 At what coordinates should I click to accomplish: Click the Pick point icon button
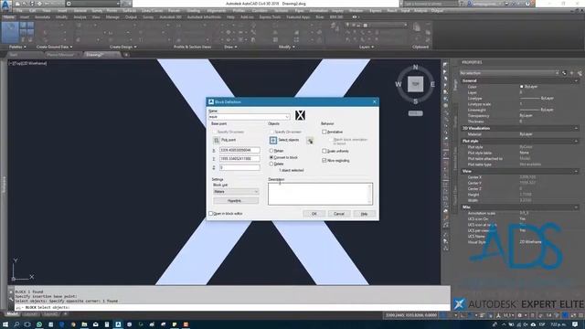click(x=216, y=140)
